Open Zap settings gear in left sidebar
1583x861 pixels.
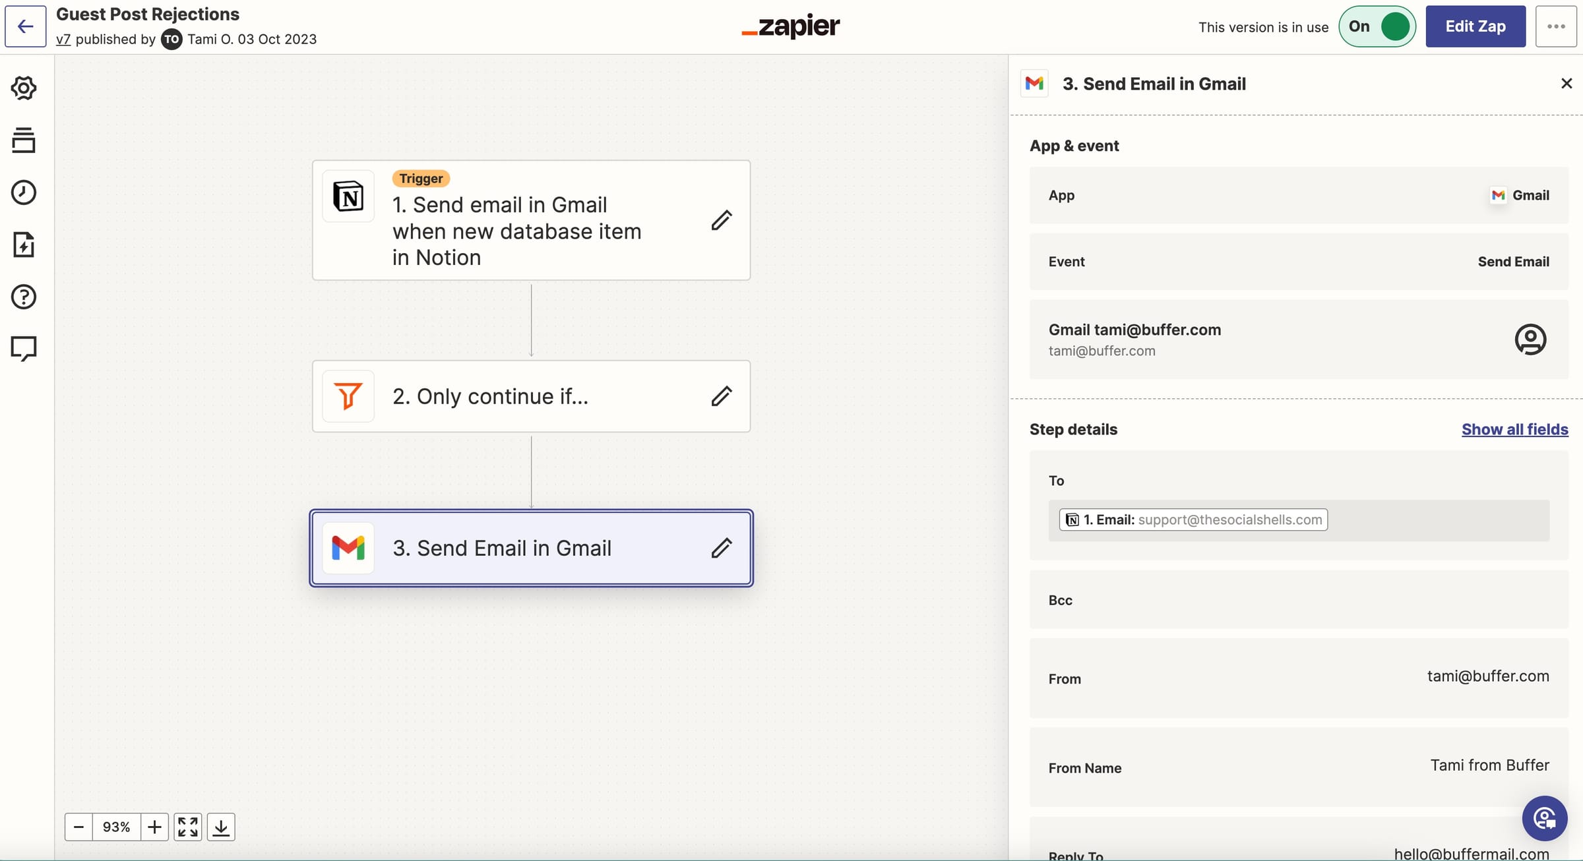(x=24, y=88)
